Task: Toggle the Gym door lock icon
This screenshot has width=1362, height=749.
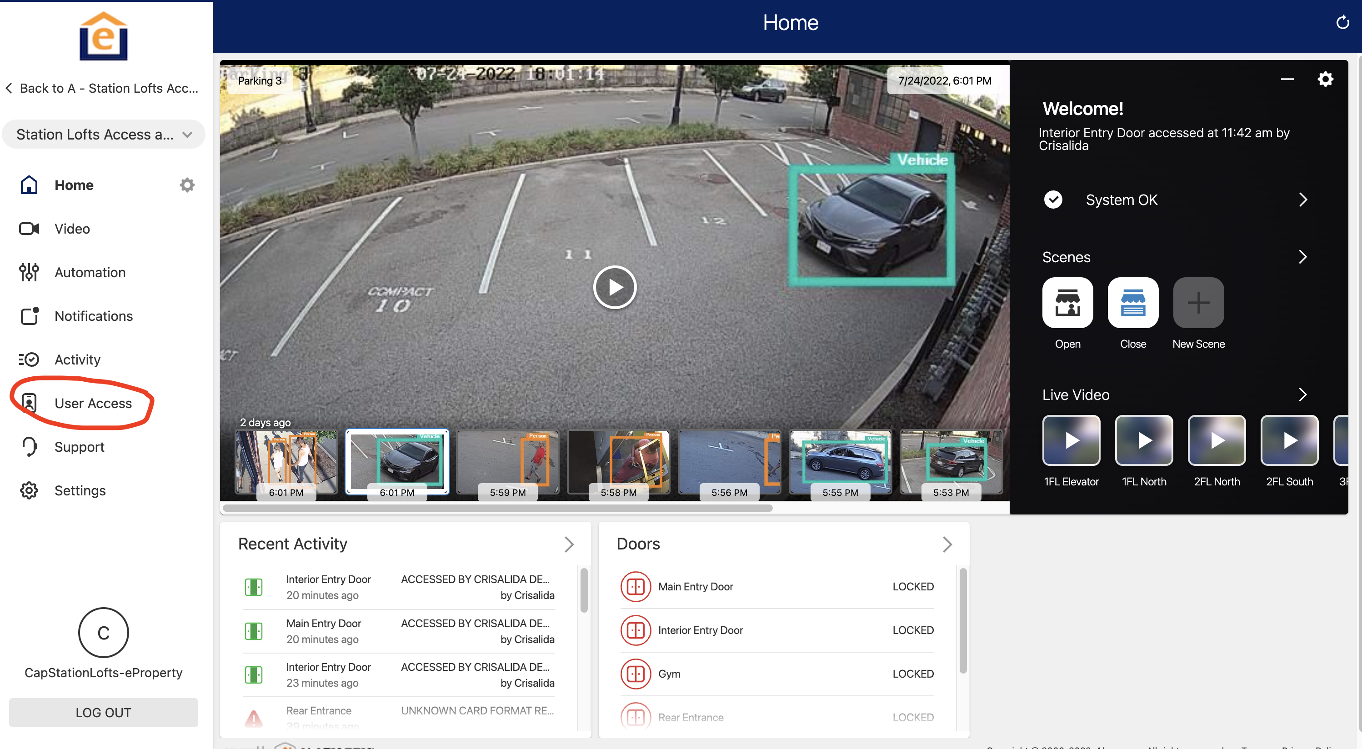Action: [635, 674]
